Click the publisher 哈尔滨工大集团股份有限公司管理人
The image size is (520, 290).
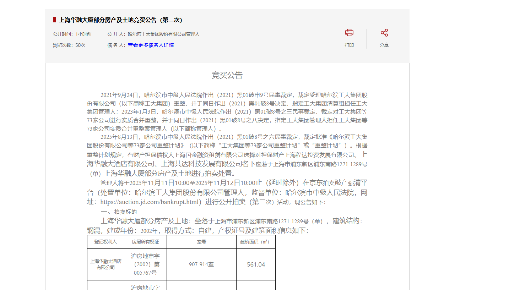[x=164, y=34]
